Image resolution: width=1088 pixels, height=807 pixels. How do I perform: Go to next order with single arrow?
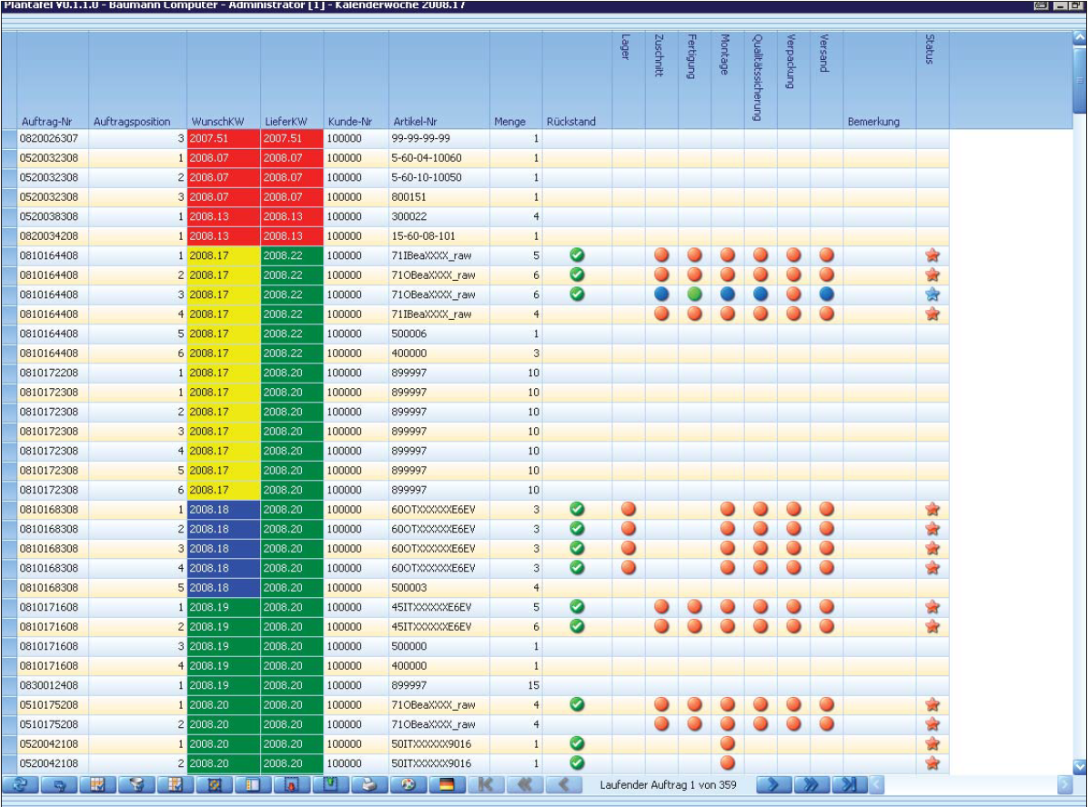773,785
